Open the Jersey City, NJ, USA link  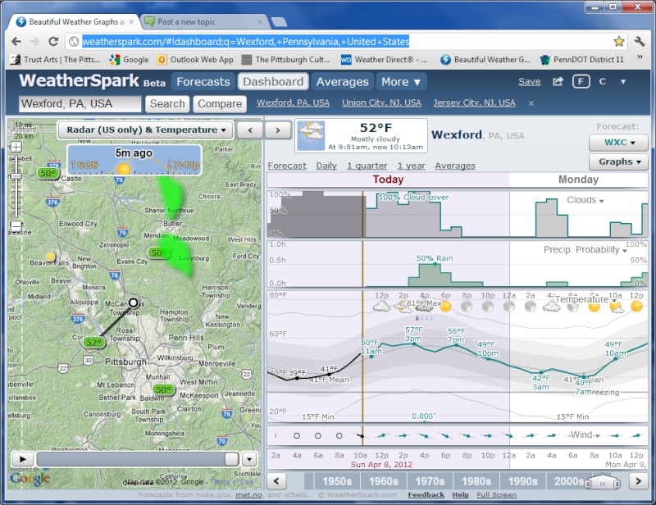tap(475, 103)
